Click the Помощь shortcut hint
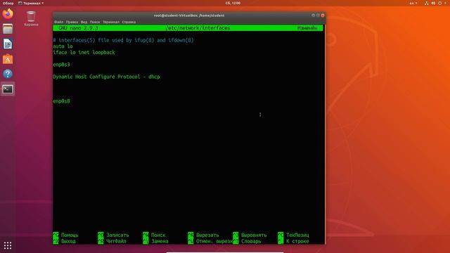The height and width of the screenshot is (253, 450). [70, 235]
